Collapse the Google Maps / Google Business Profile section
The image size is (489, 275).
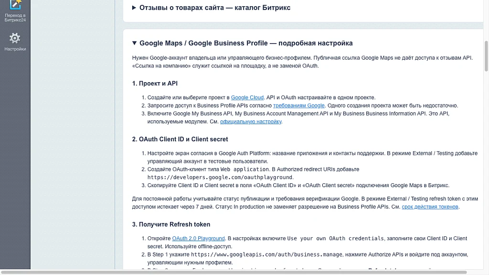(x=242, y=43)
